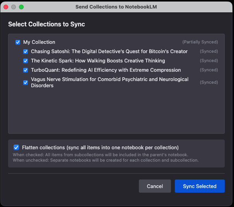The image size is (234, 207).
Task: Toggle the TurboQuant item checkbox
Action: (26, 70)
